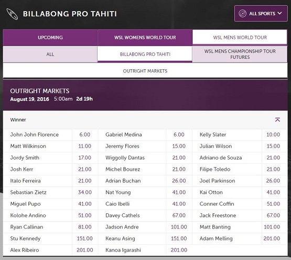Click the Billabong Pro Tahiti page title

click(70, 14)
